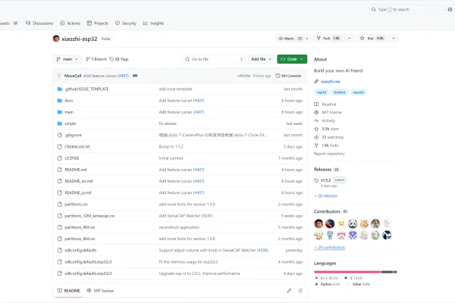Click Report repository
Screen dimensions: 455x303
[329, 154]
